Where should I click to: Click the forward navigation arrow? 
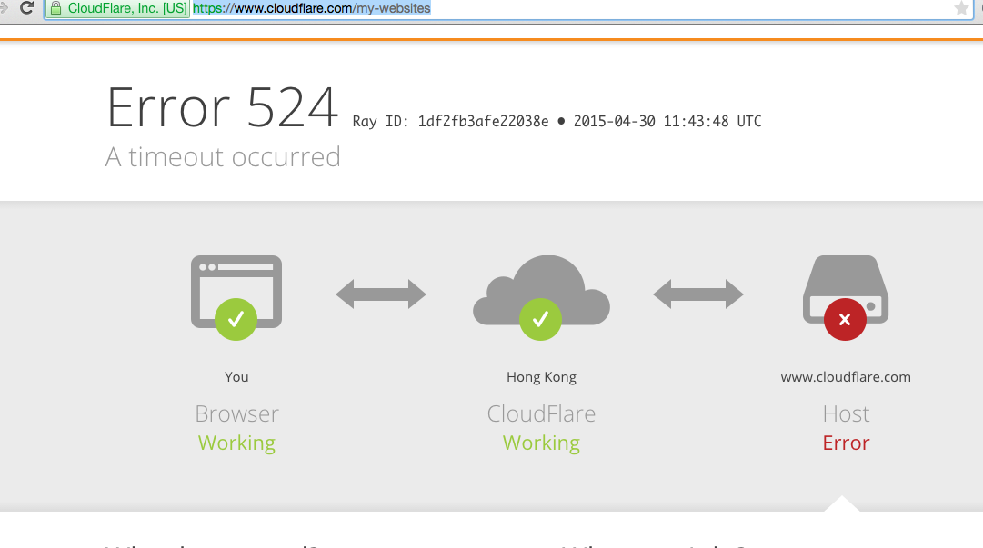(5, 7)
